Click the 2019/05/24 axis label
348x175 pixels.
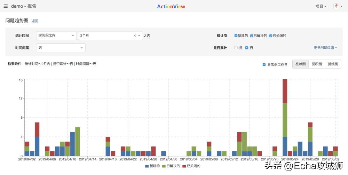point(290,159)
